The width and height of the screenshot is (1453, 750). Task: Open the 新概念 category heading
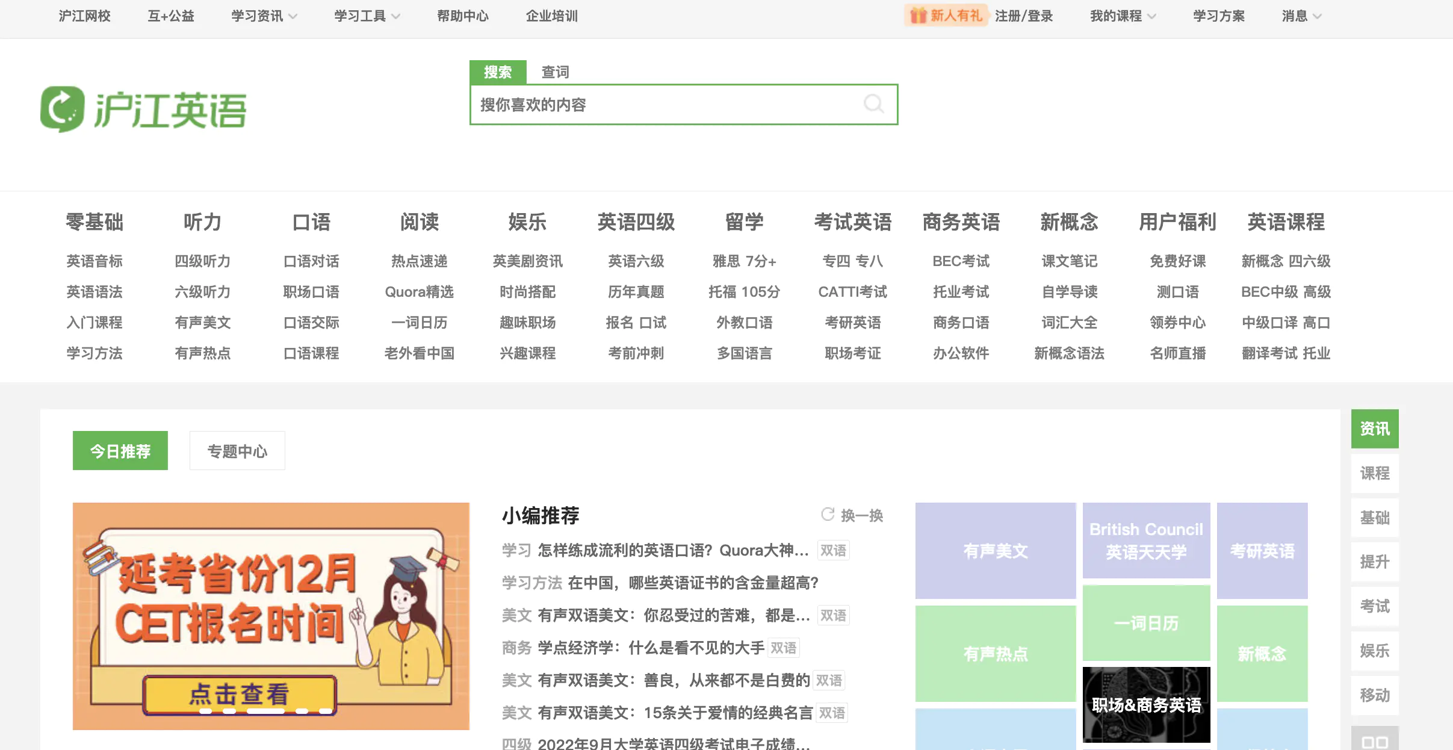click(1070, 222)
